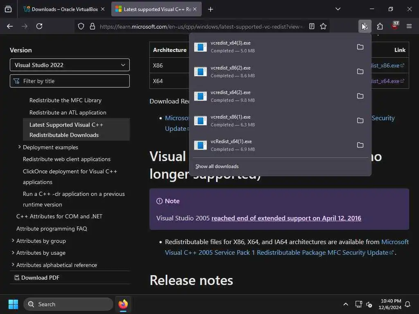Open the clock showing 10:40 PM
The height and width of the screenshot is (314, 419).
click(x=390, y=304)
